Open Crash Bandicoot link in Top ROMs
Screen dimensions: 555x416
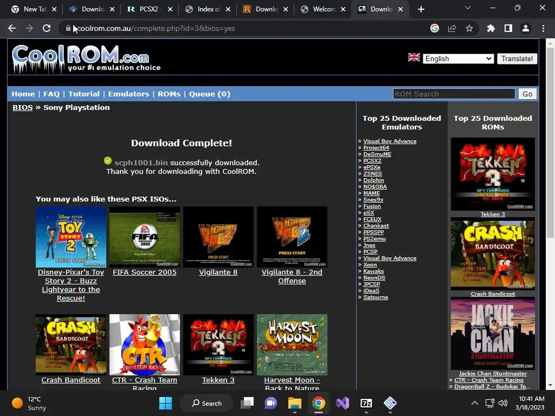pos(493,294)
